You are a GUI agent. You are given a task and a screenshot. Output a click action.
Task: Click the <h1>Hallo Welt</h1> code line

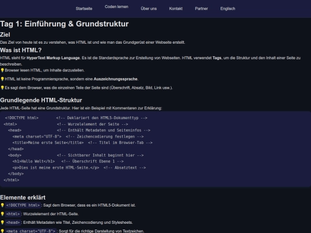click(x=68, y=161)
